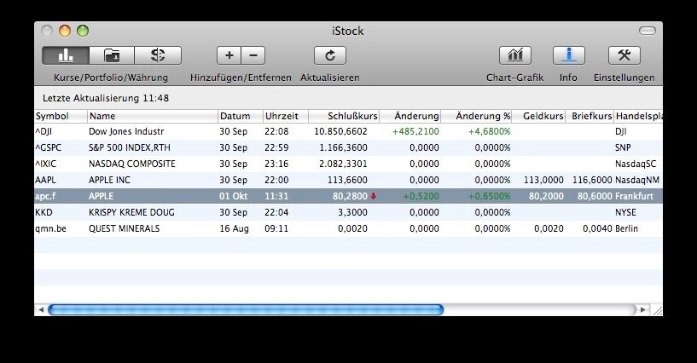Click closing price 113,6600

347,180
